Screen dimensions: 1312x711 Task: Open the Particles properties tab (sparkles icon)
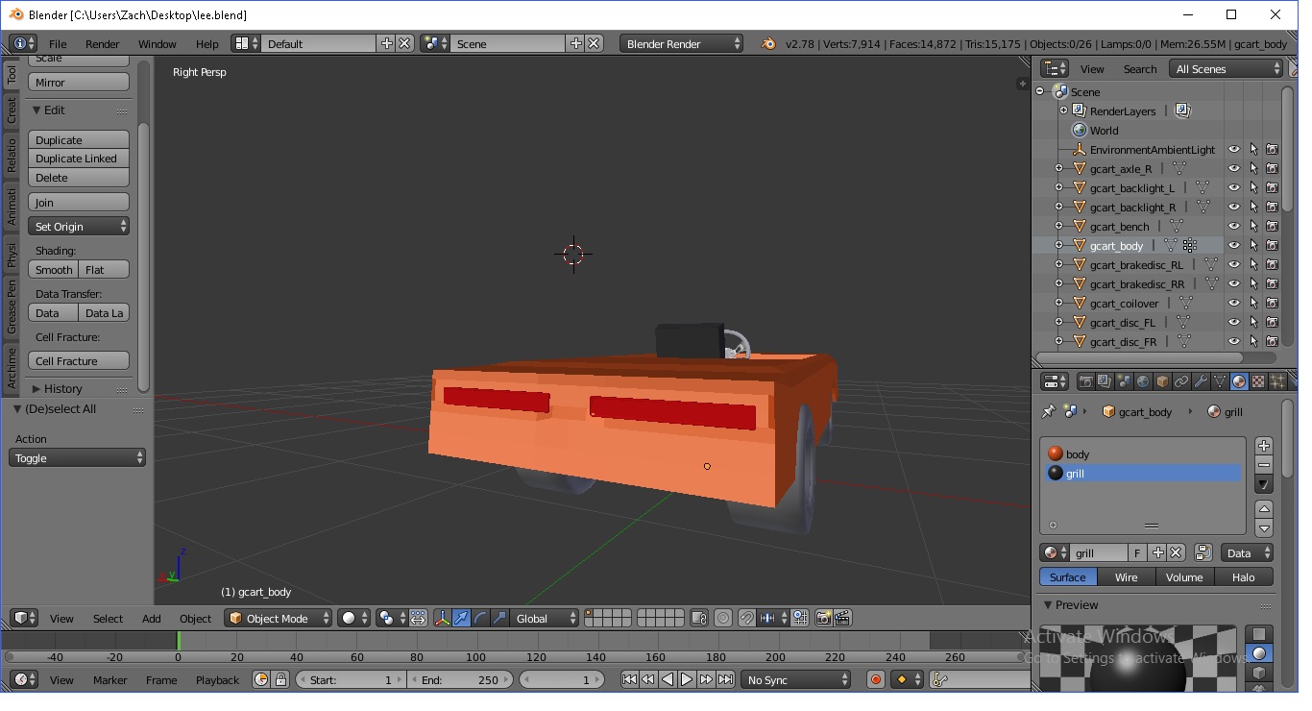pos(1277,381)
